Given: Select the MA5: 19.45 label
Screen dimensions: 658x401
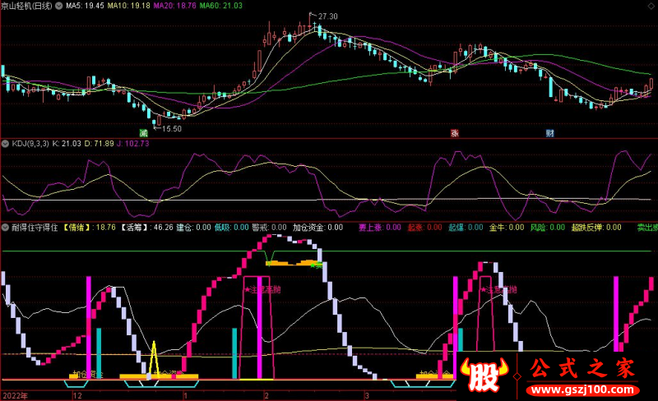Looking at the screenshot, I should [x=85, y=6].
